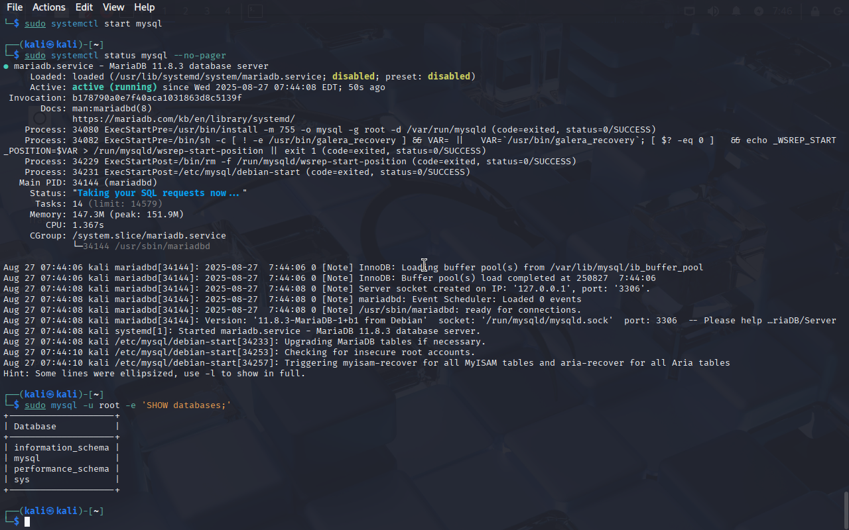Open the Help menu
849x530 pixels.
144,7
